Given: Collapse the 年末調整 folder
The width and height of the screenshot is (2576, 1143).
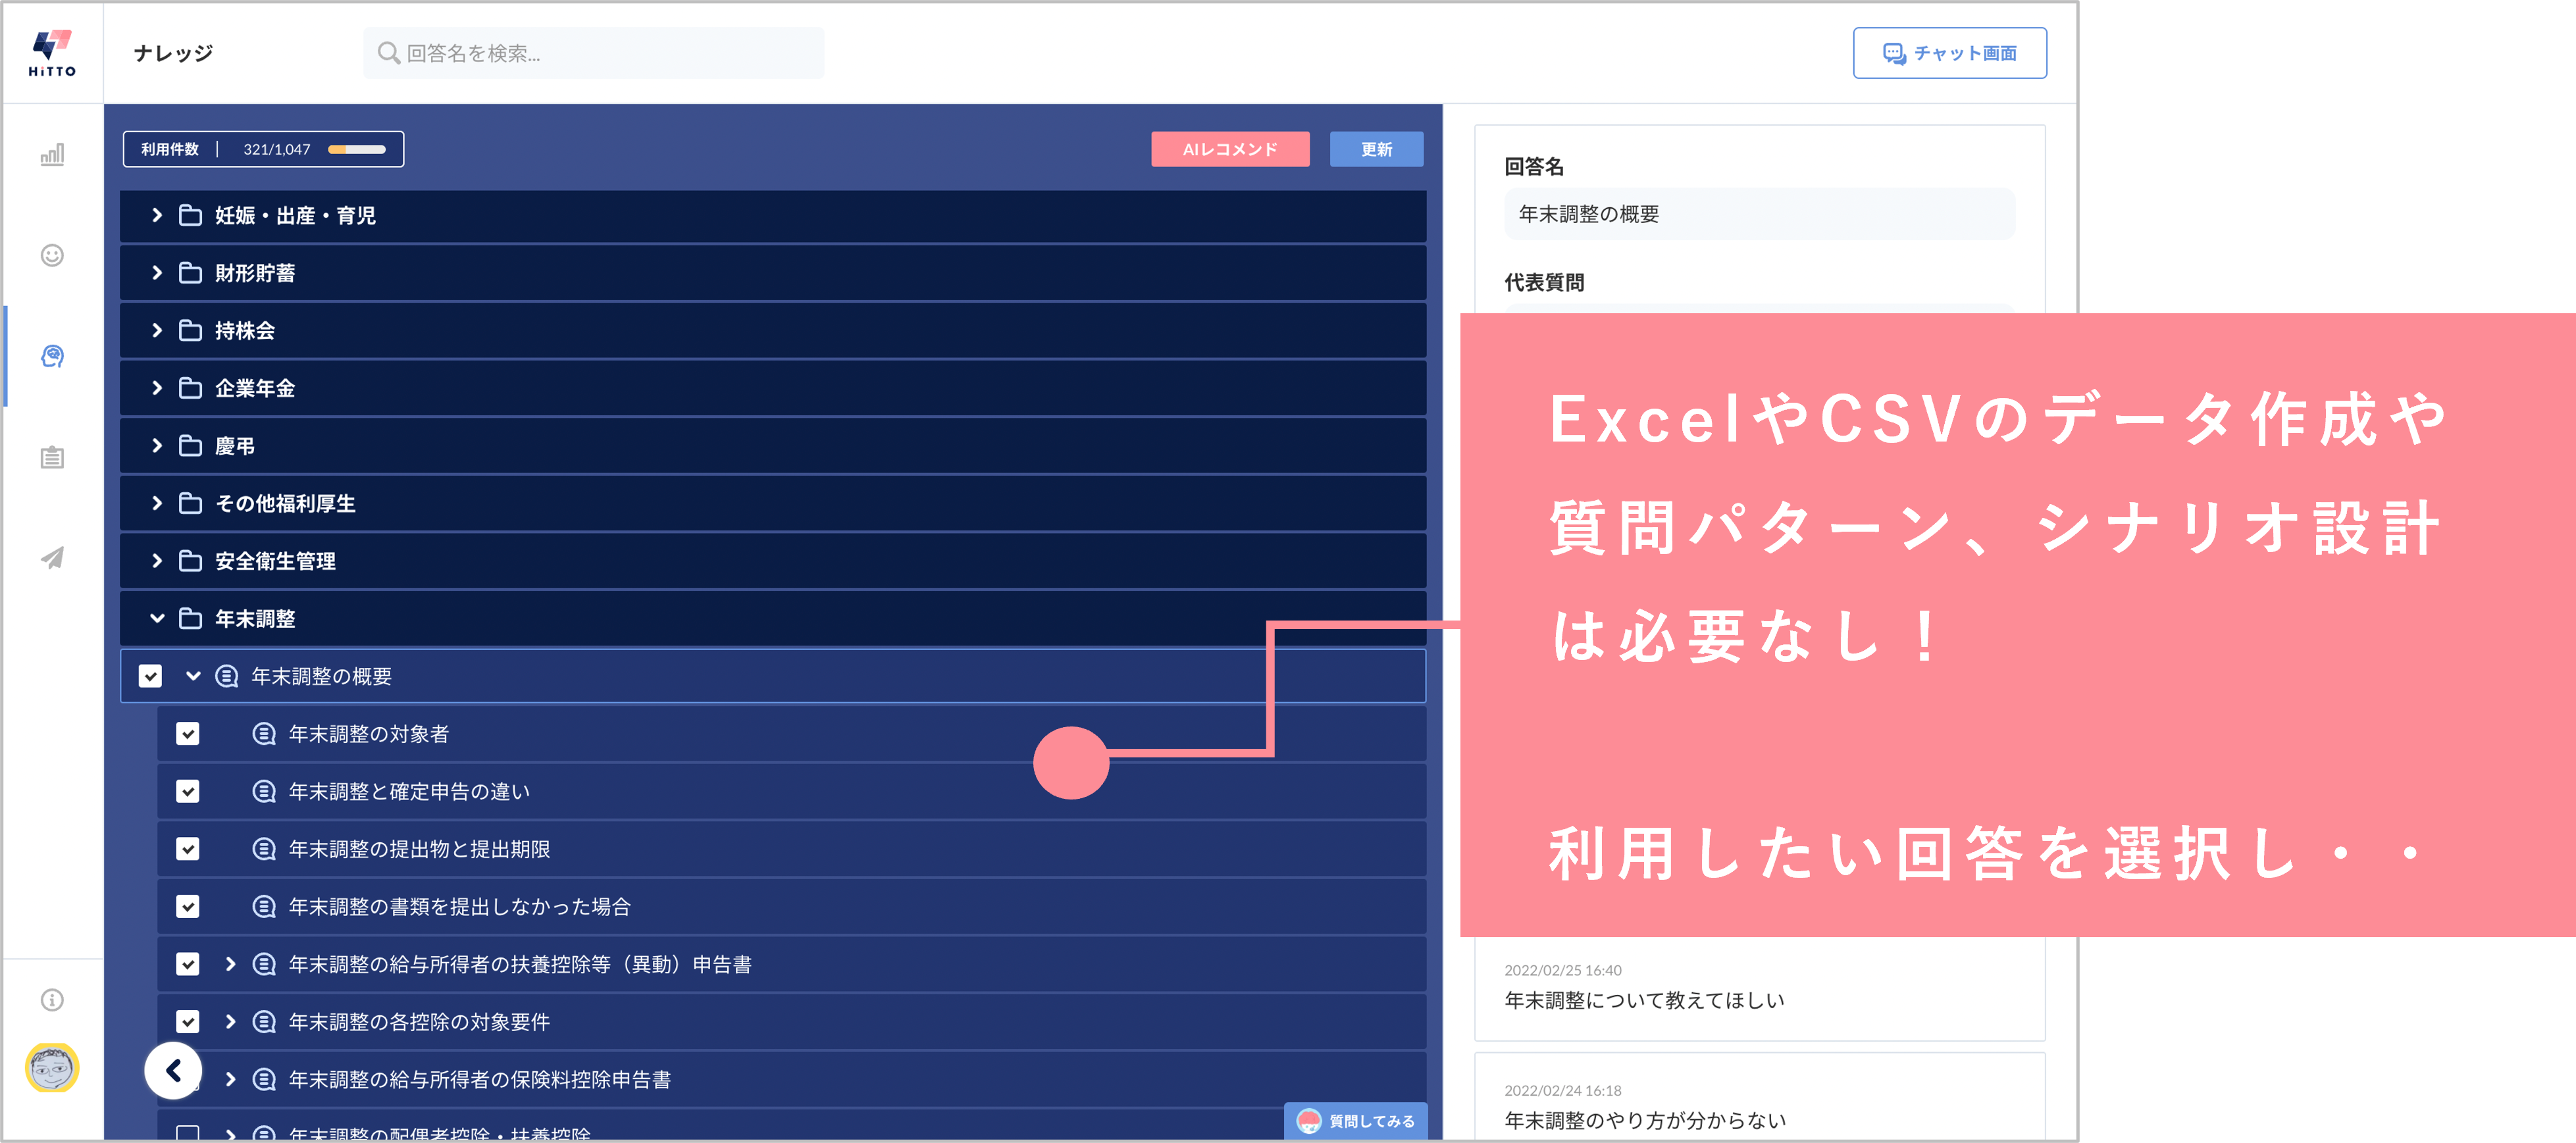Looking at the screenshot, I should 157,618.
